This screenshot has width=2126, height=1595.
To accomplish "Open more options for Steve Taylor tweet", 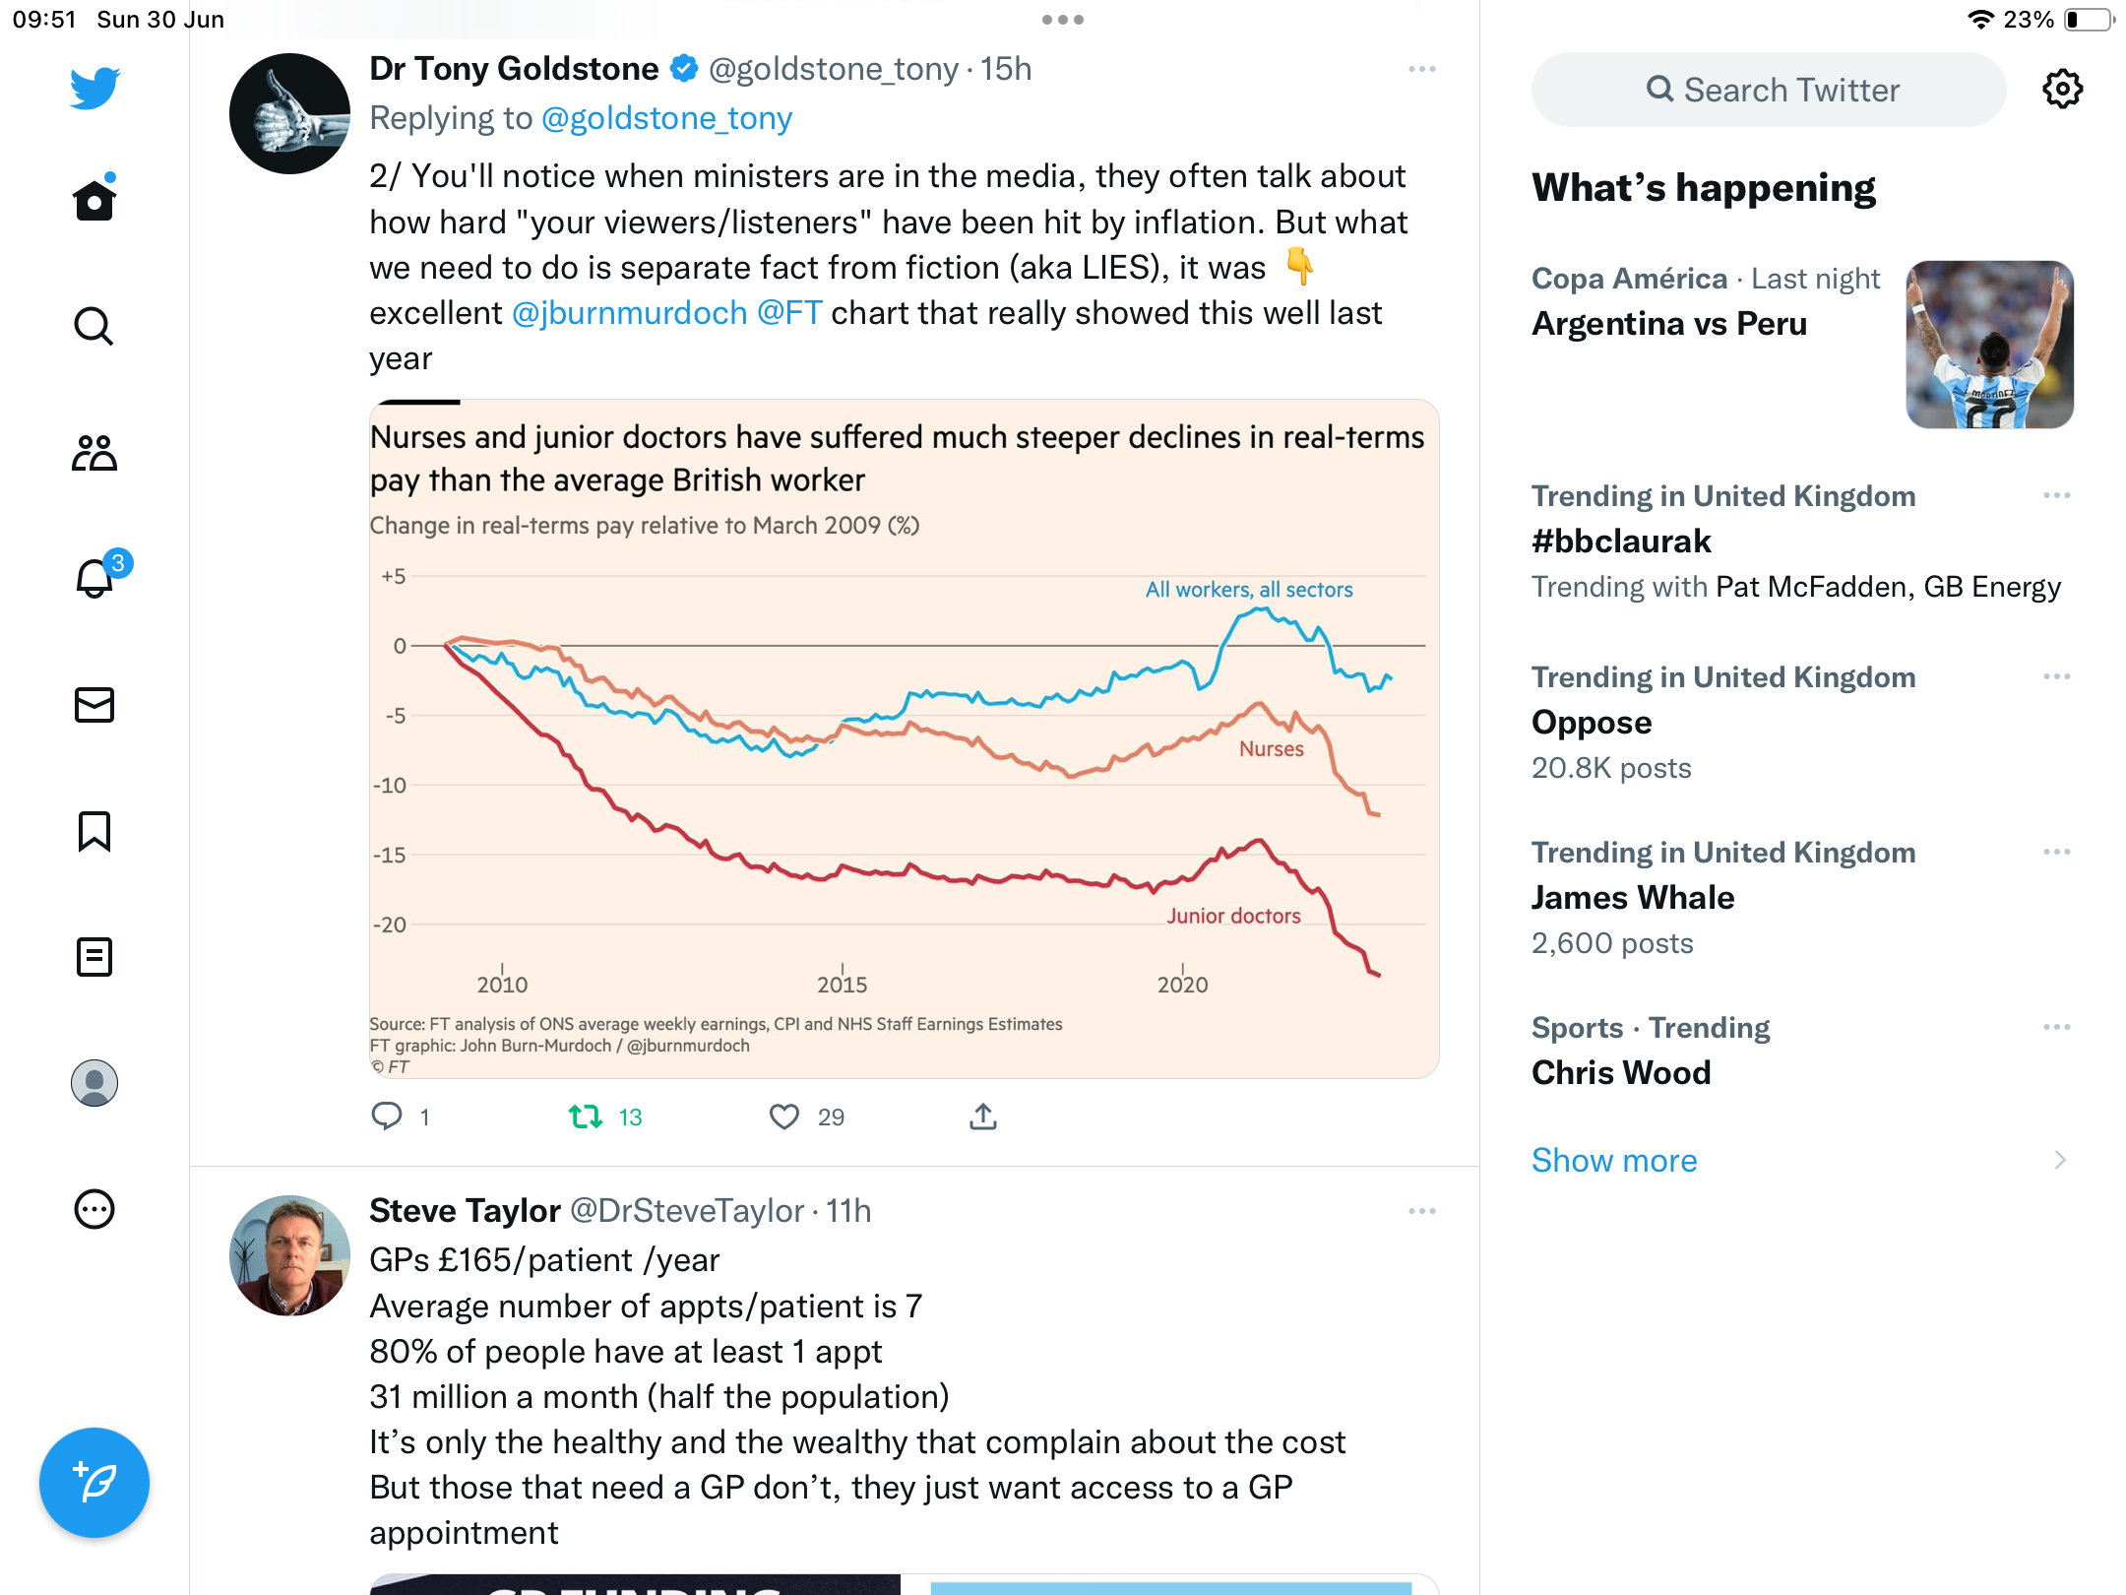I will point(1422,1211).
